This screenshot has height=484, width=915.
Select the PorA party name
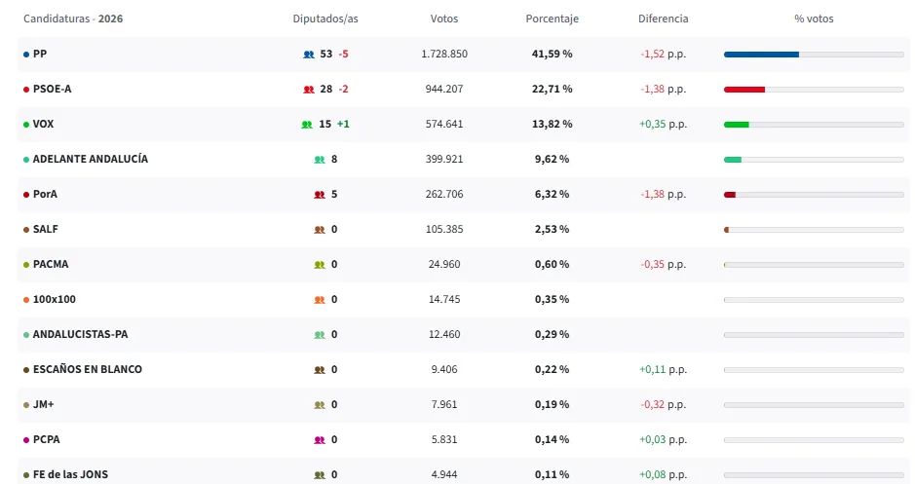point(45,194)
